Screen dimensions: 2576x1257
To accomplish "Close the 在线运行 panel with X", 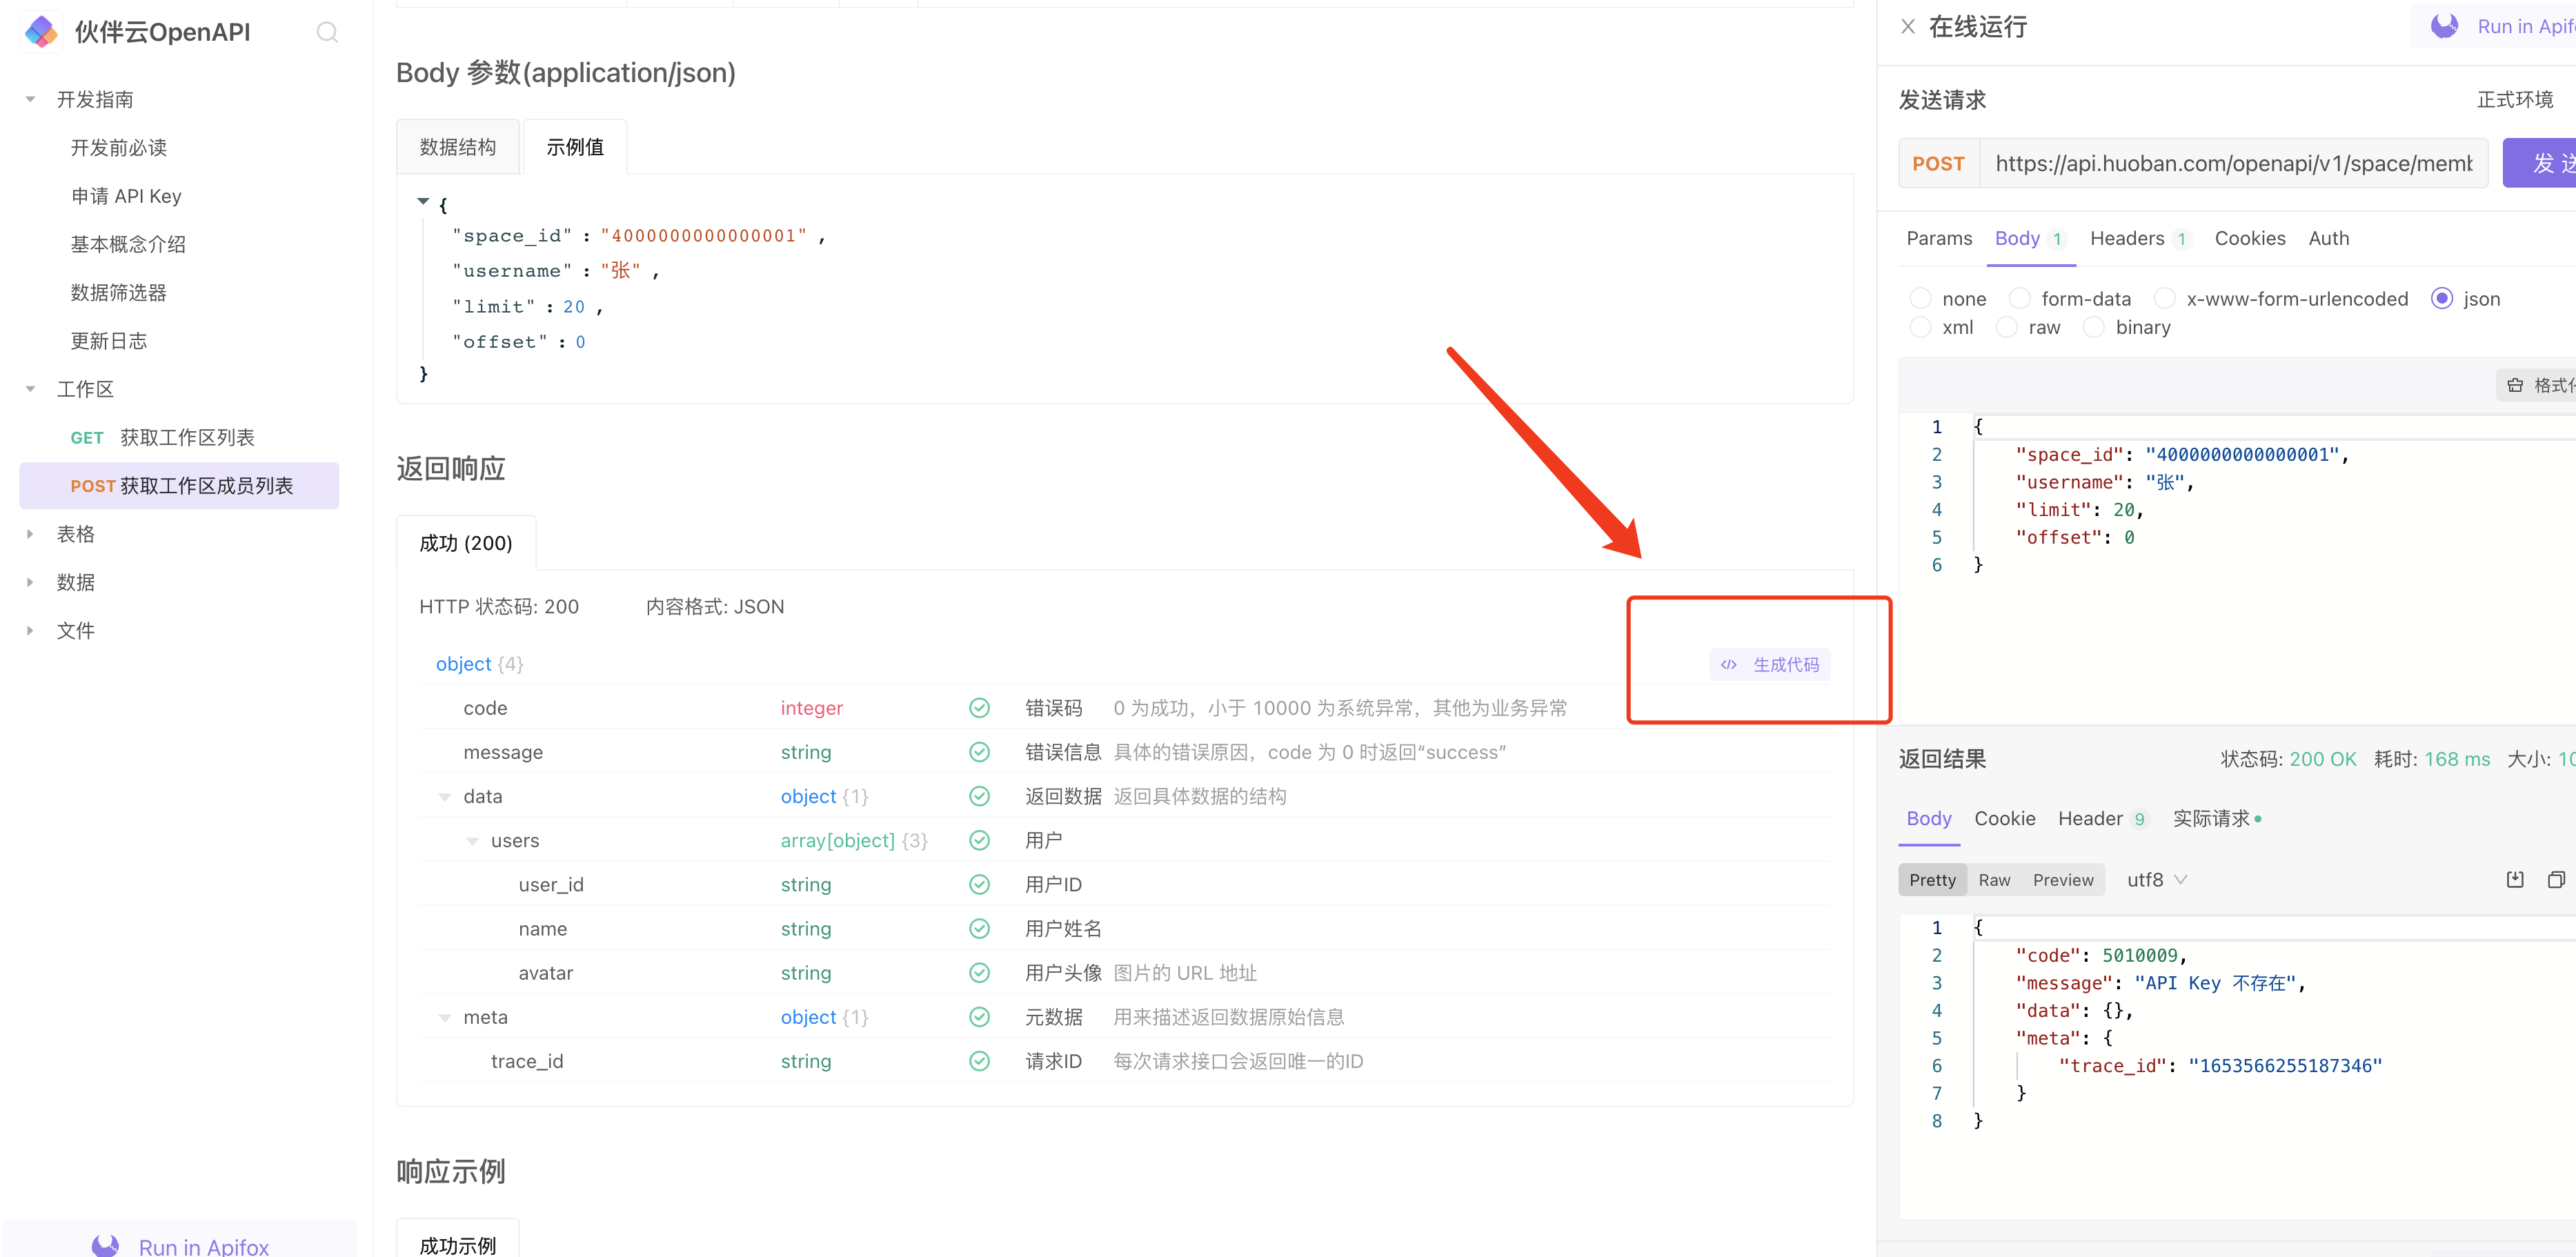I will coord(1907,27).
